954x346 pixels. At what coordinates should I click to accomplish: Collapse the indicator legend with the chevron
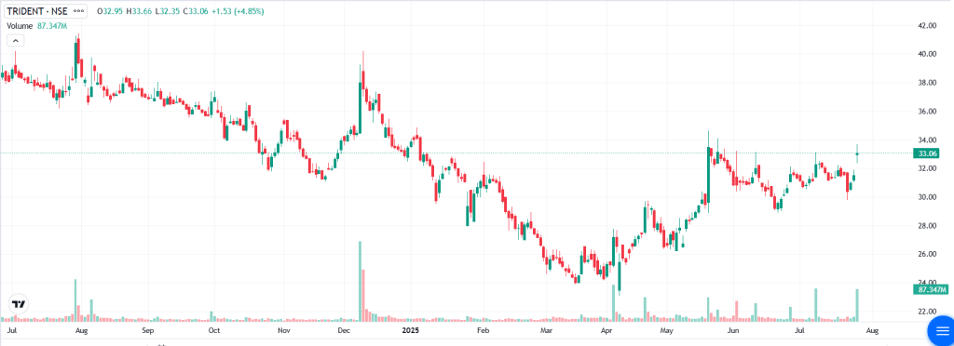coord(15,41)
